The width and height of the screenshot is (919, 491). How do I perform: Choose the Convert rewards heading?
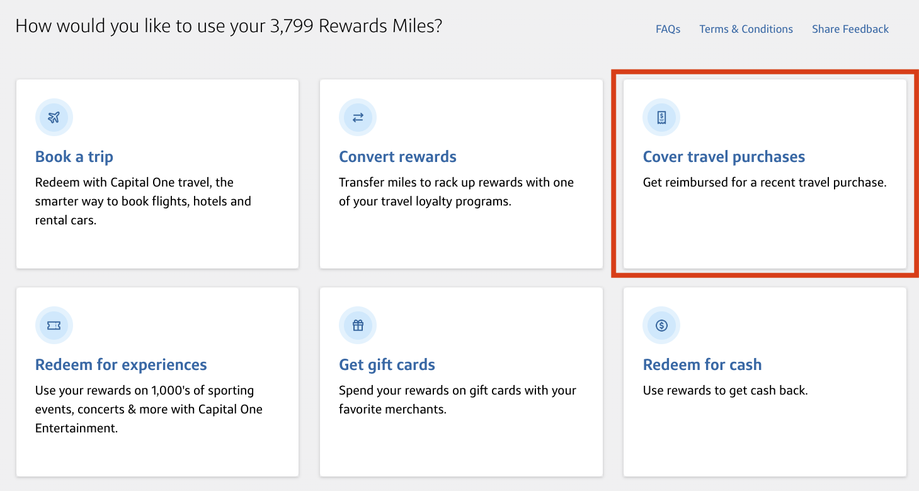coord(397,156)
